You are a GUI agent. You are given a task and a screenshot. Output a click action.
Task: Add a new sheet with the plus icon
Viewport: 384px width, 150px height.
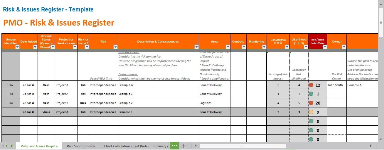(x=184, y=146)
